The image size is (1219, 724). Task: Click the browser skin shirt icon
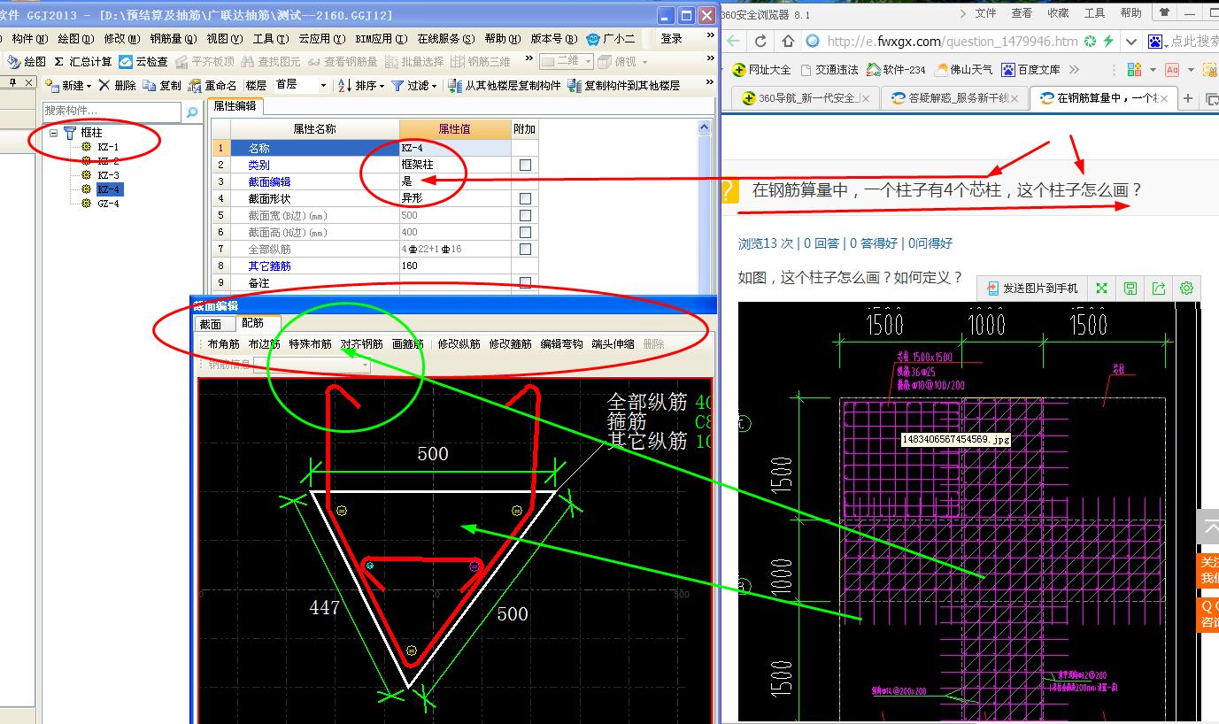click(1164, 13)
